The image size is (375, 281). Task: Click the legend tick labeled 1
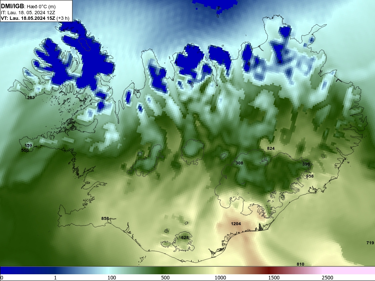point(55,278)
